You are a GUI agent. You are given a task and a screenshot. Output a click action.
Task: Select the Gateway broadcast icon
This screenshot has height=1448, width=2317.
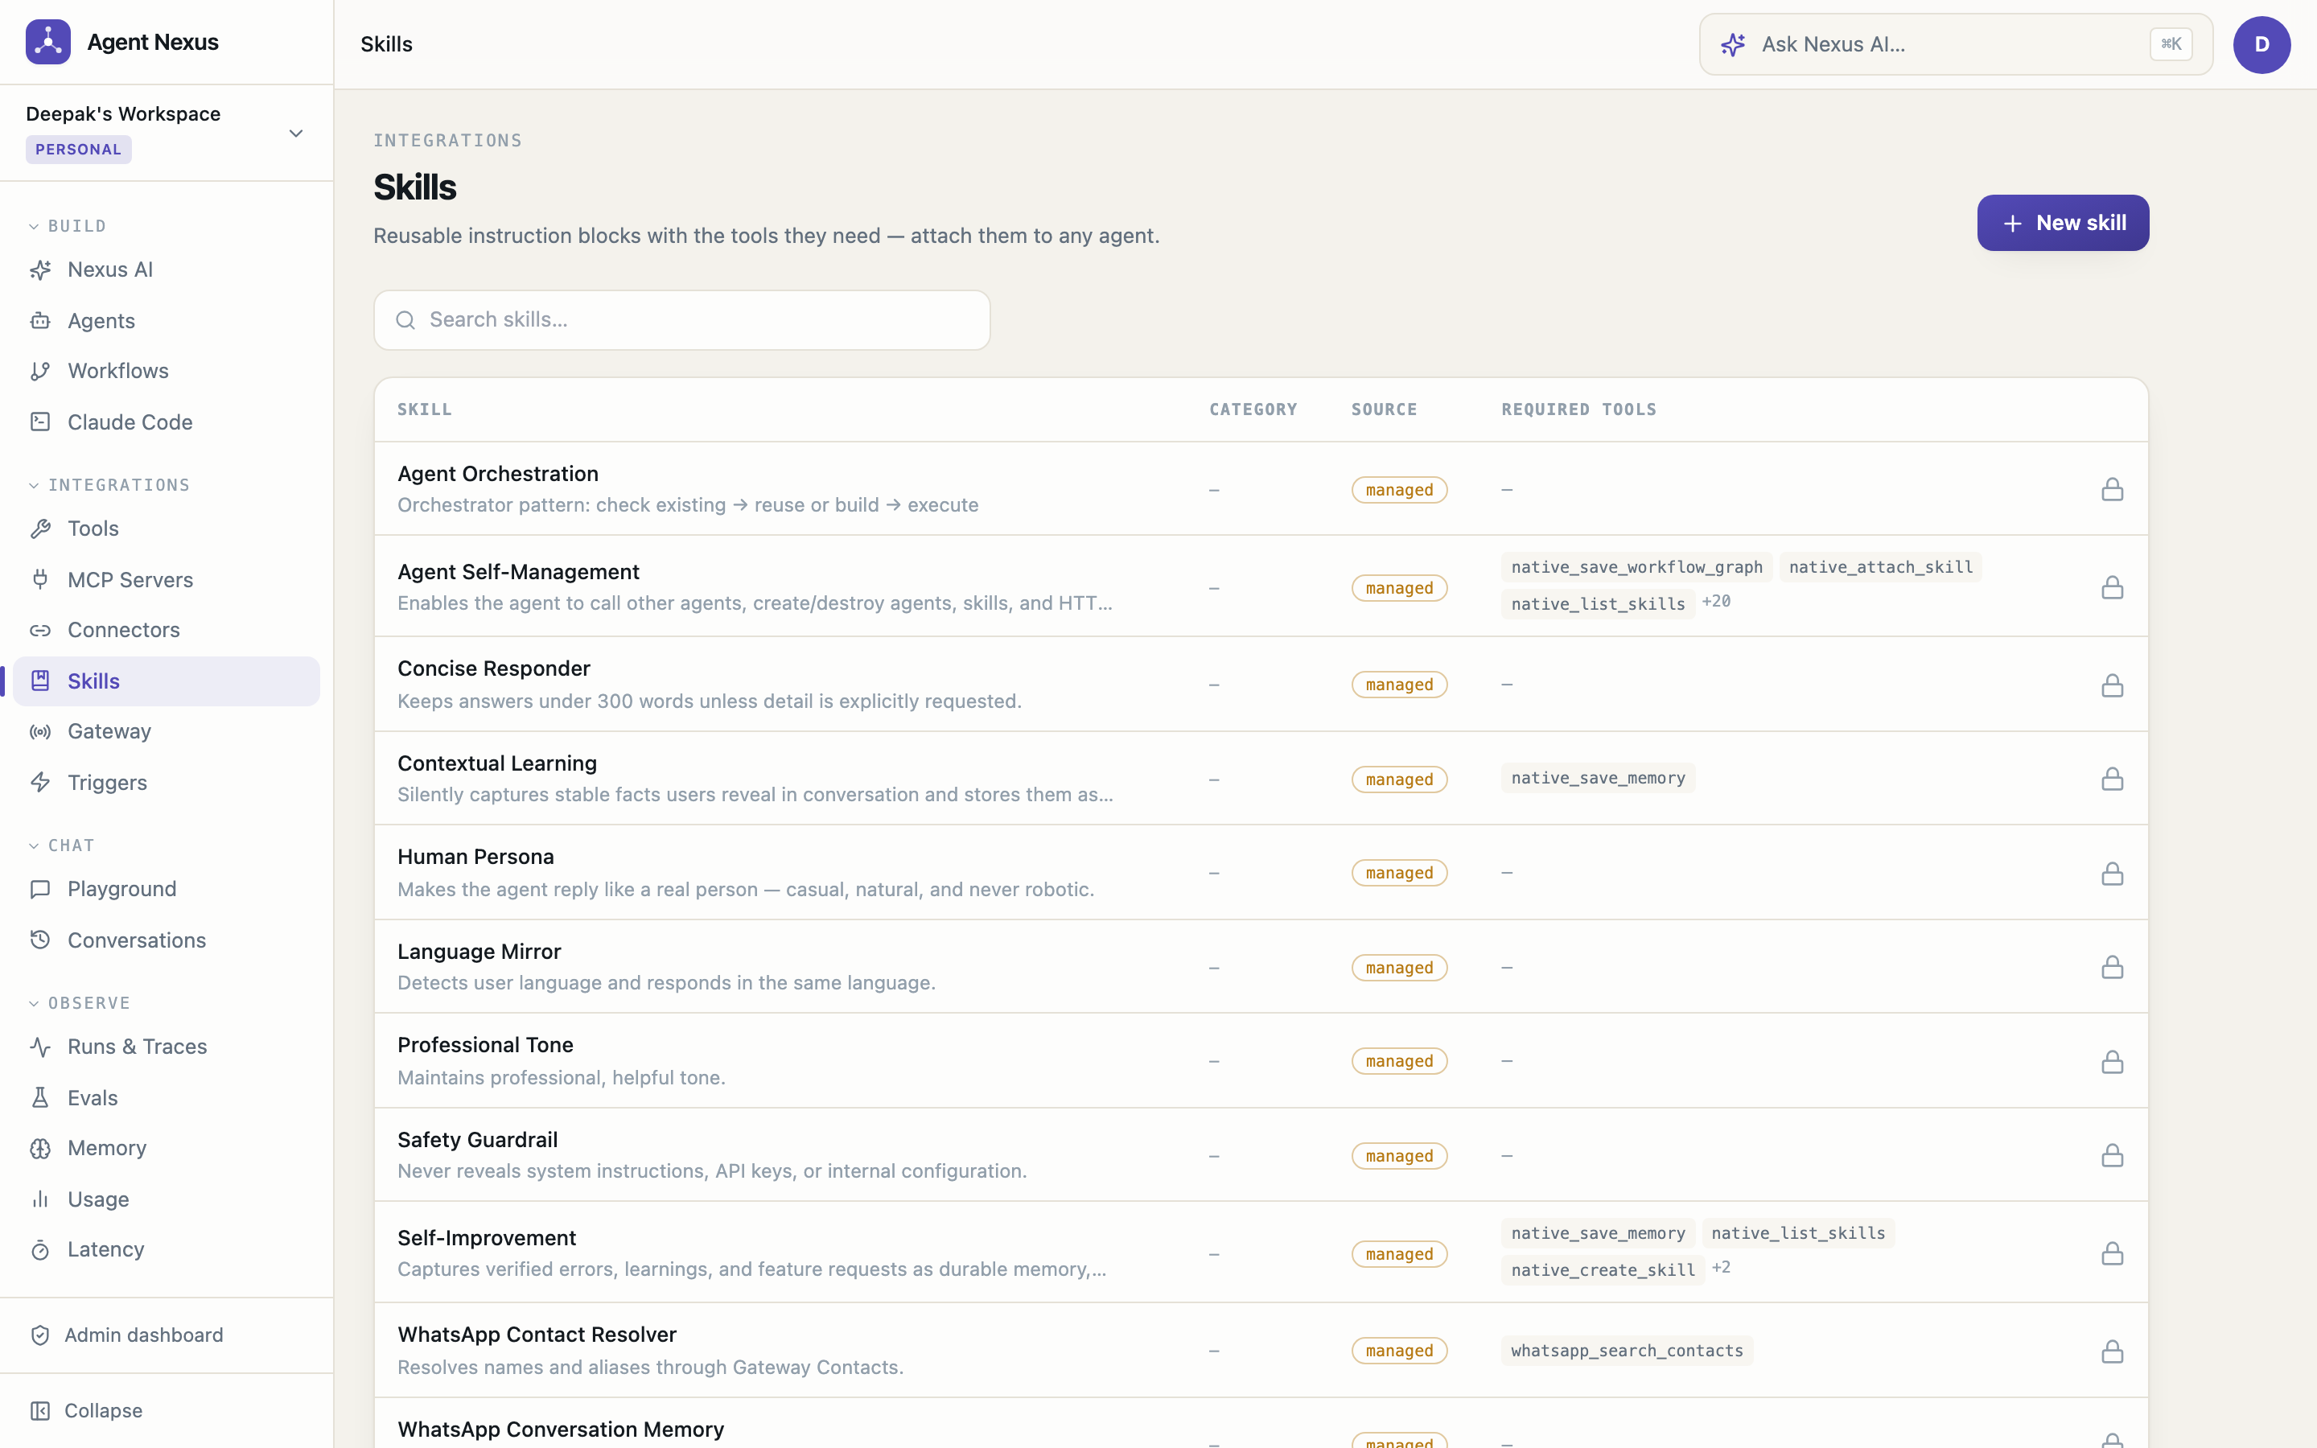[40, 732]
